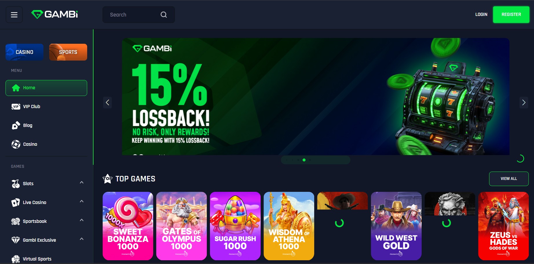534x264 pixels.
Task: Click the Sportsbook balls icon
Action: [x=16, y=221]
